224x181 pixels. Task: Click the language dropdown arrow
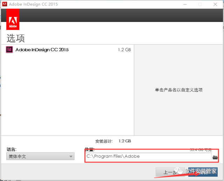(71, 157)
